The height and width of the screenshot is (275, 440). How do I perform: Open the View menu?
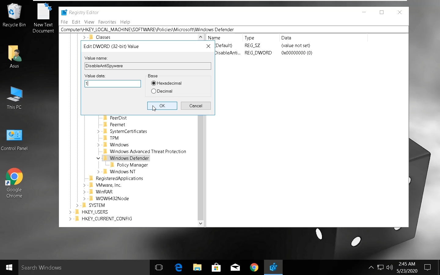pos(89,22)
